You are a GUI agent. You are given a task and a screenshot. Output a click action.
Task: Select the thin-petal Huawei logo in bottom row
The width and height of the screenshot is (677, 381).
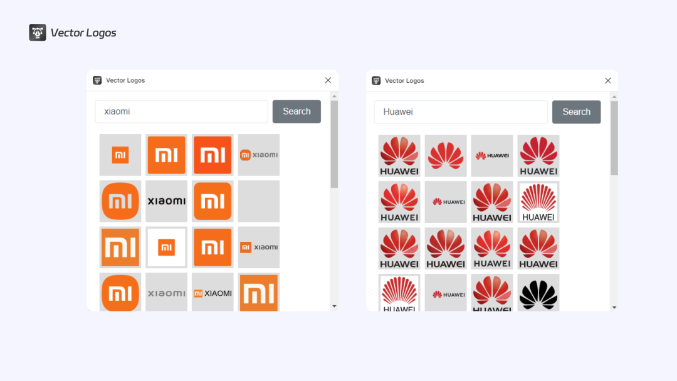(x=399, y=293)
